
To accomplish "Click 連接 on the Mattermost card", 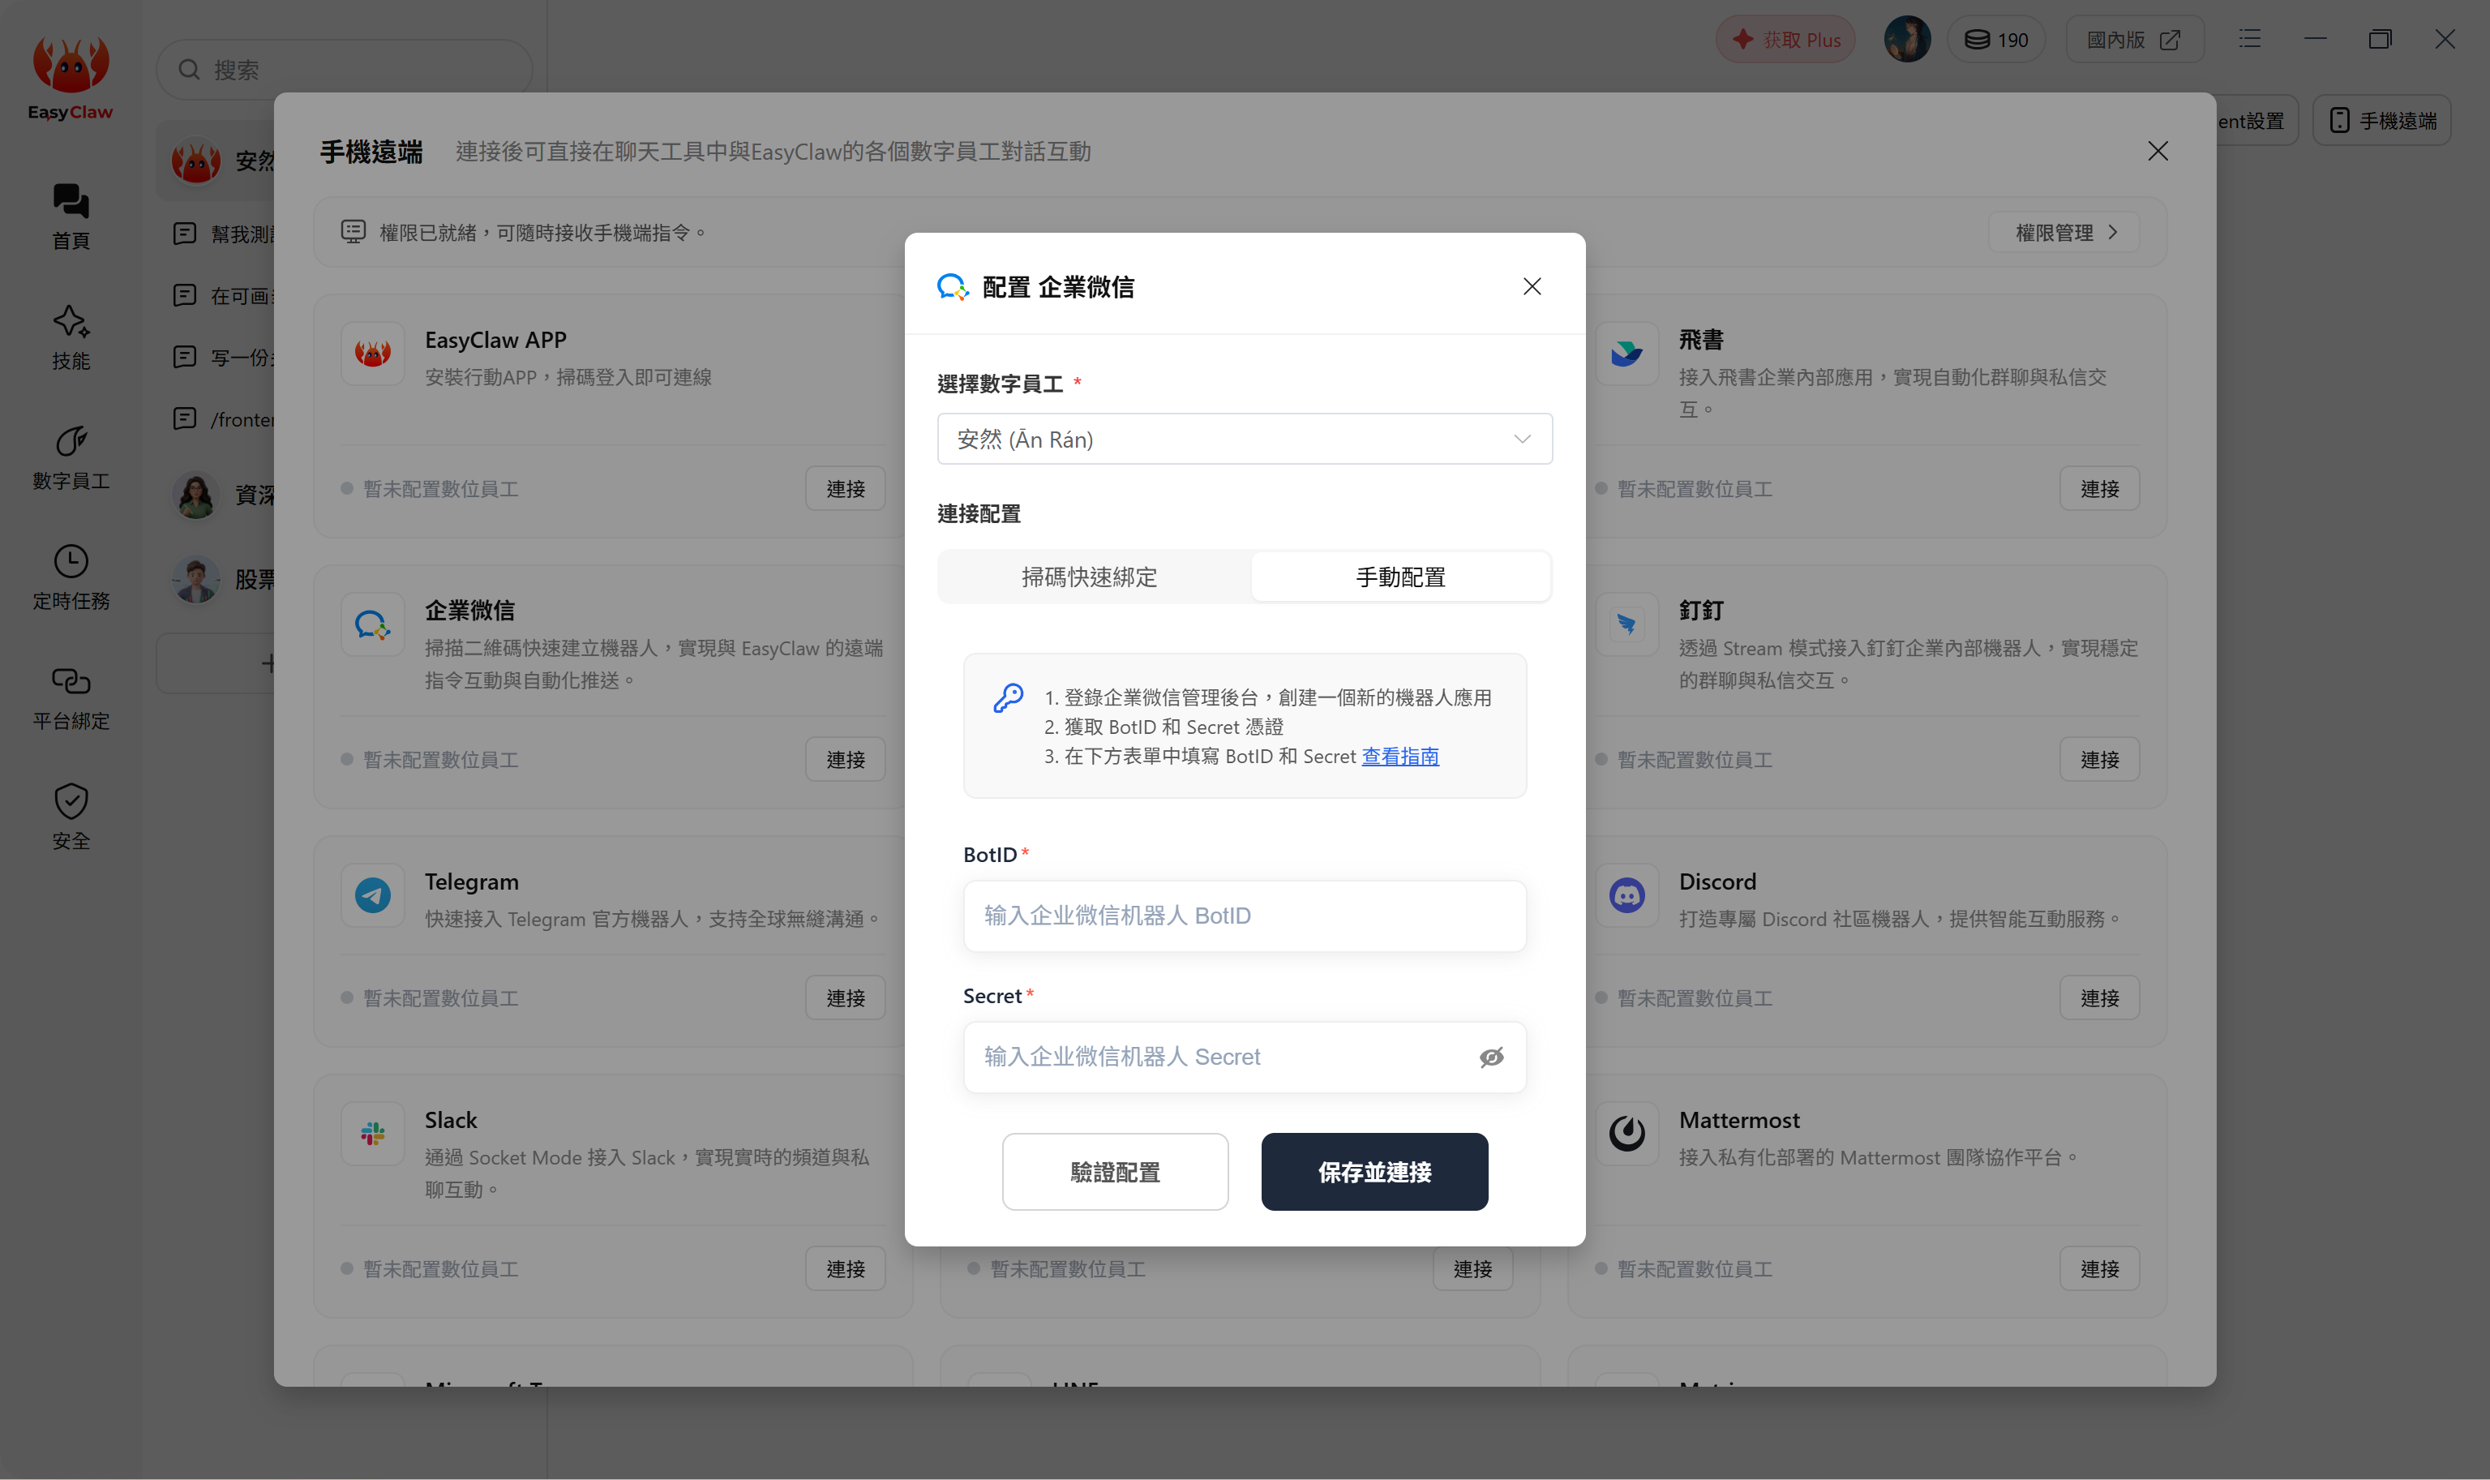I will tap(2098, 1268).
